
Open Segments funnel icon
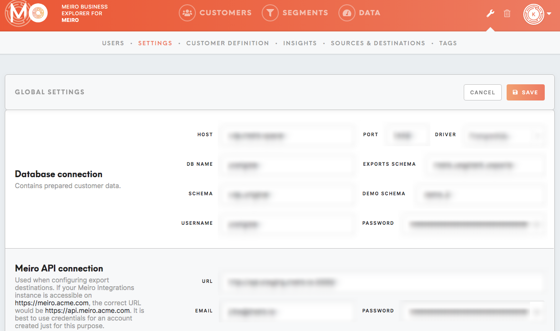tap(270, 13)
